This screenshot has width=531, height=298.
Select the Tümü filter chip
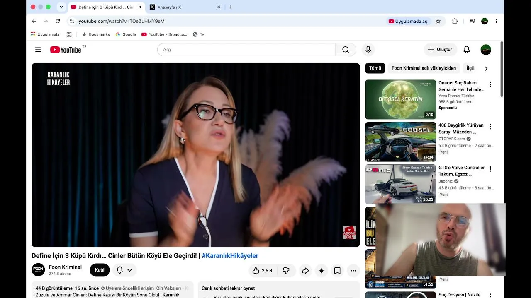coord(375,68)
